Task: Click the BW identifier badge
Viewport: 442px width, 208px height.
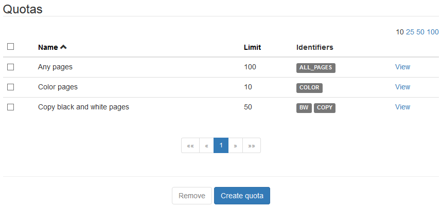Action: [304, 107]
